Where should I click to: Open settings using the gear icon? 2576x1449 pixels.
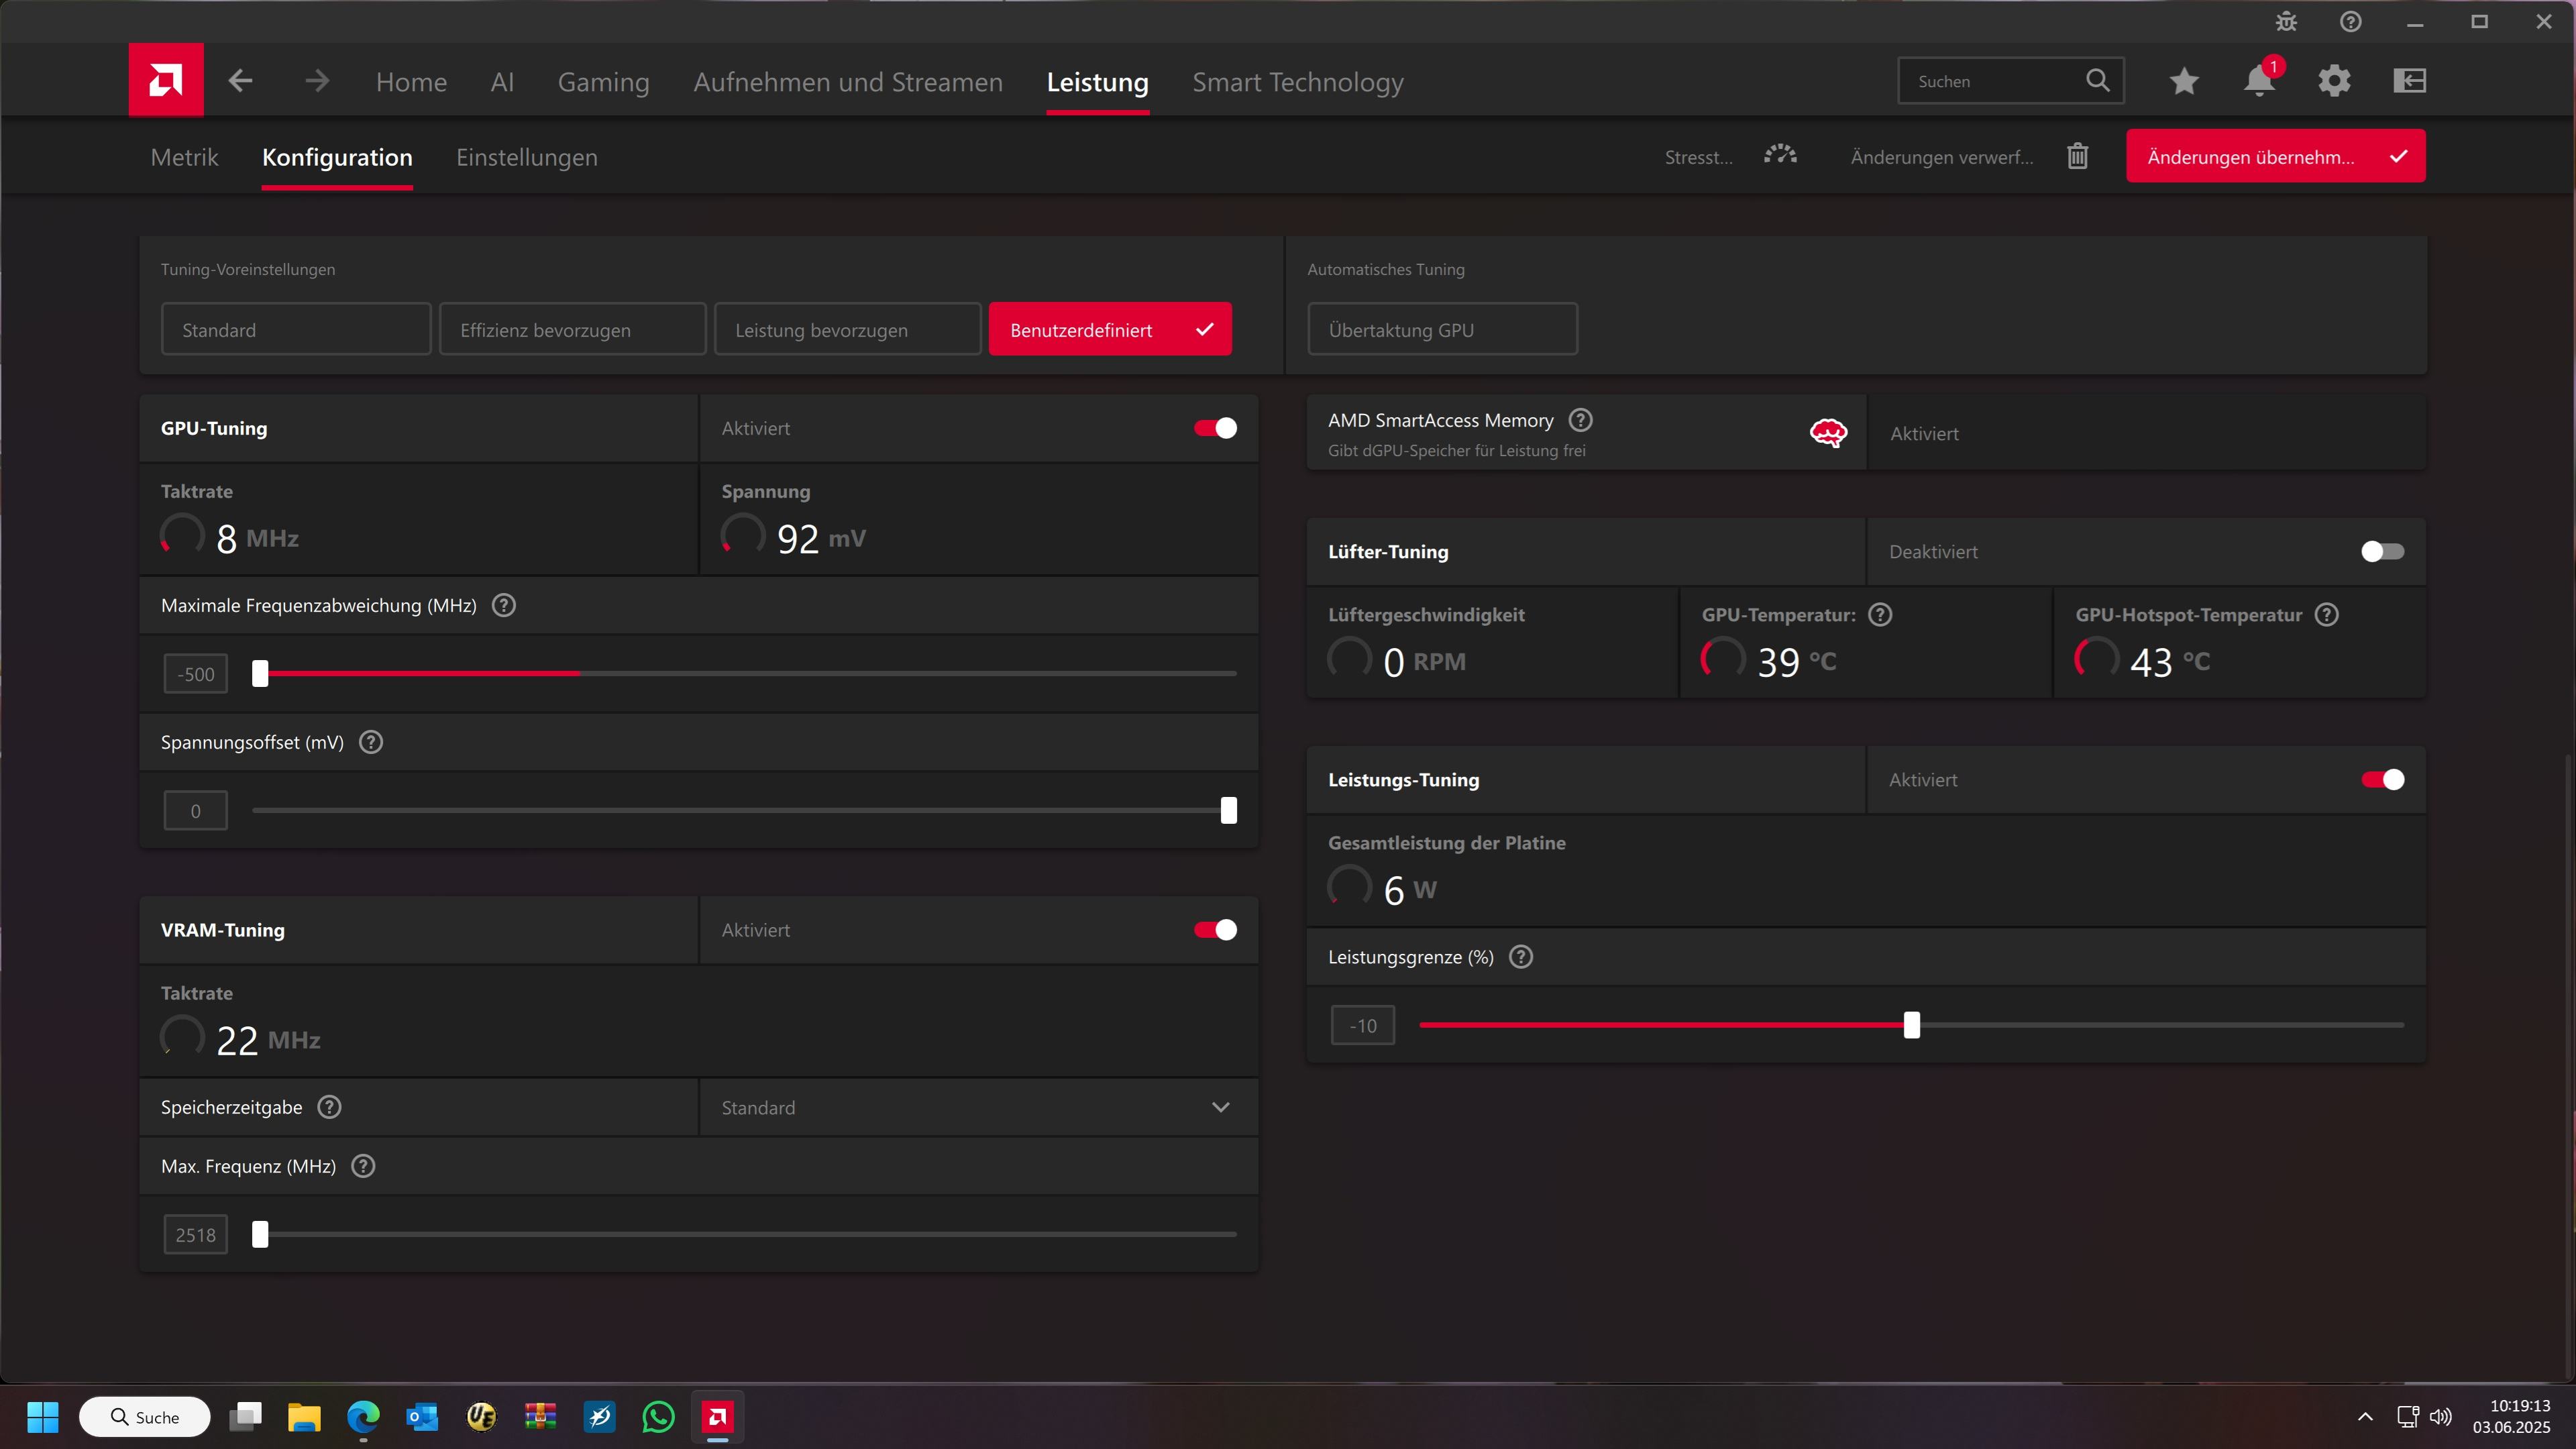coord(2334,81)
